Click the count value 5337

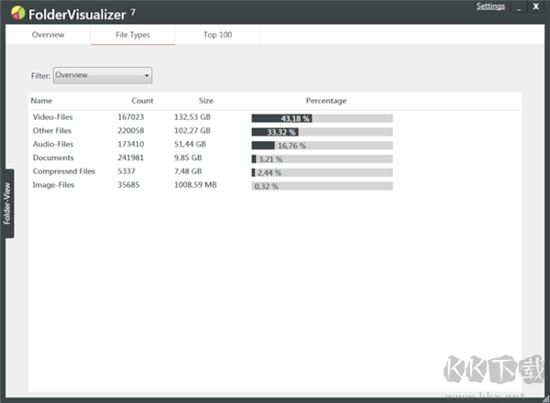pyautogui.click(x=126, y=171)
